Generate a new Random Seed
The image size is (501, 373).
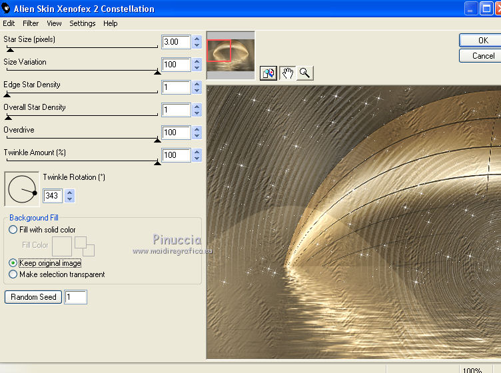33,297
